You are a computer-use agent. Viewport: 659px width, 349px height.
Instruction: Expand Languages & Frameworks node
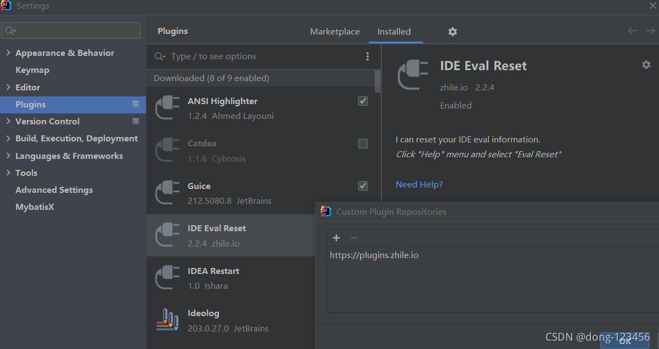[x=8, y=156]
